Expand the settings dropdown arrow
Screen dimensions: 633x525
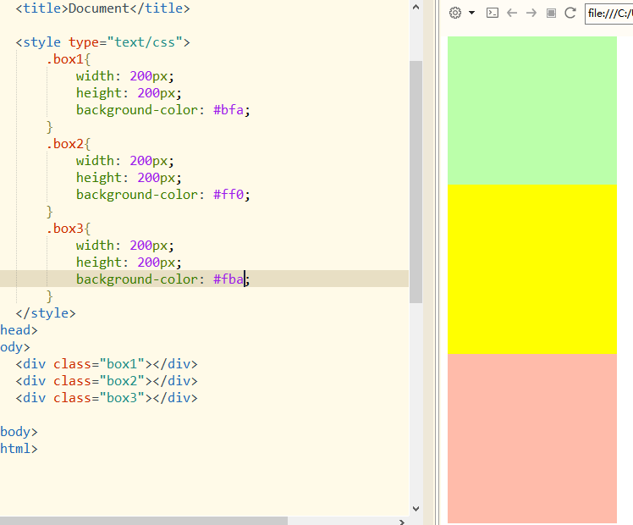[471, 13]
